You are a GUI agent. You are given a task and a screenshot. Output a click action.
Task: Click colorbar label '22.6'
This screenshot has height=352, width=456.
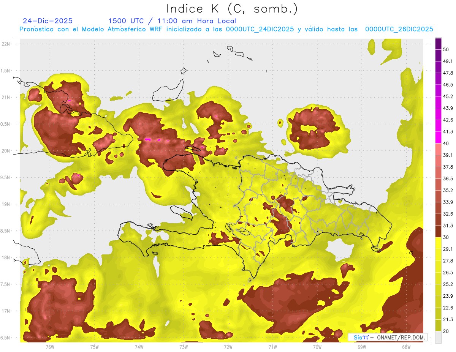point(448,308)
